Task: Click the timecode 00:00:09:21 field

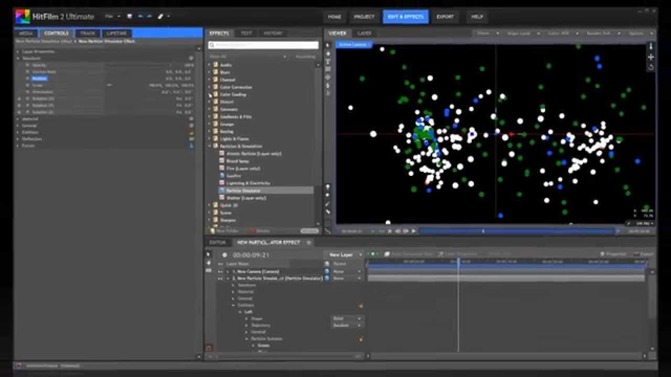Action: [x=251, y=255]
